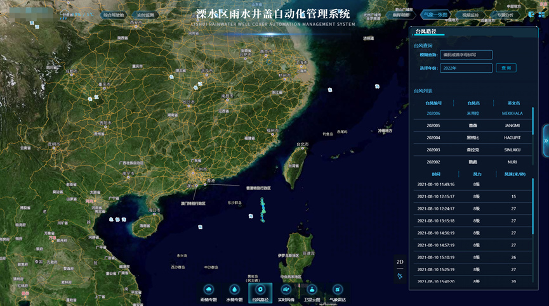The width and height of the screenshot is (549, 306).
Task: Select typhoon row 202004 HAGUPIT
Action: (472, 137)
